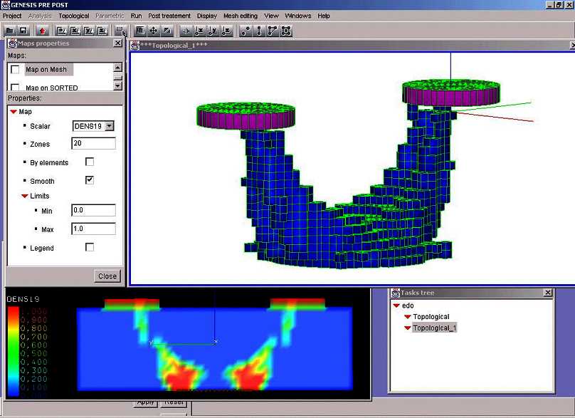Image resolution: width=575 pixels, height=418 pixels.
Task: Enable the By elements checkbox
Action: [x=90, y=162]
